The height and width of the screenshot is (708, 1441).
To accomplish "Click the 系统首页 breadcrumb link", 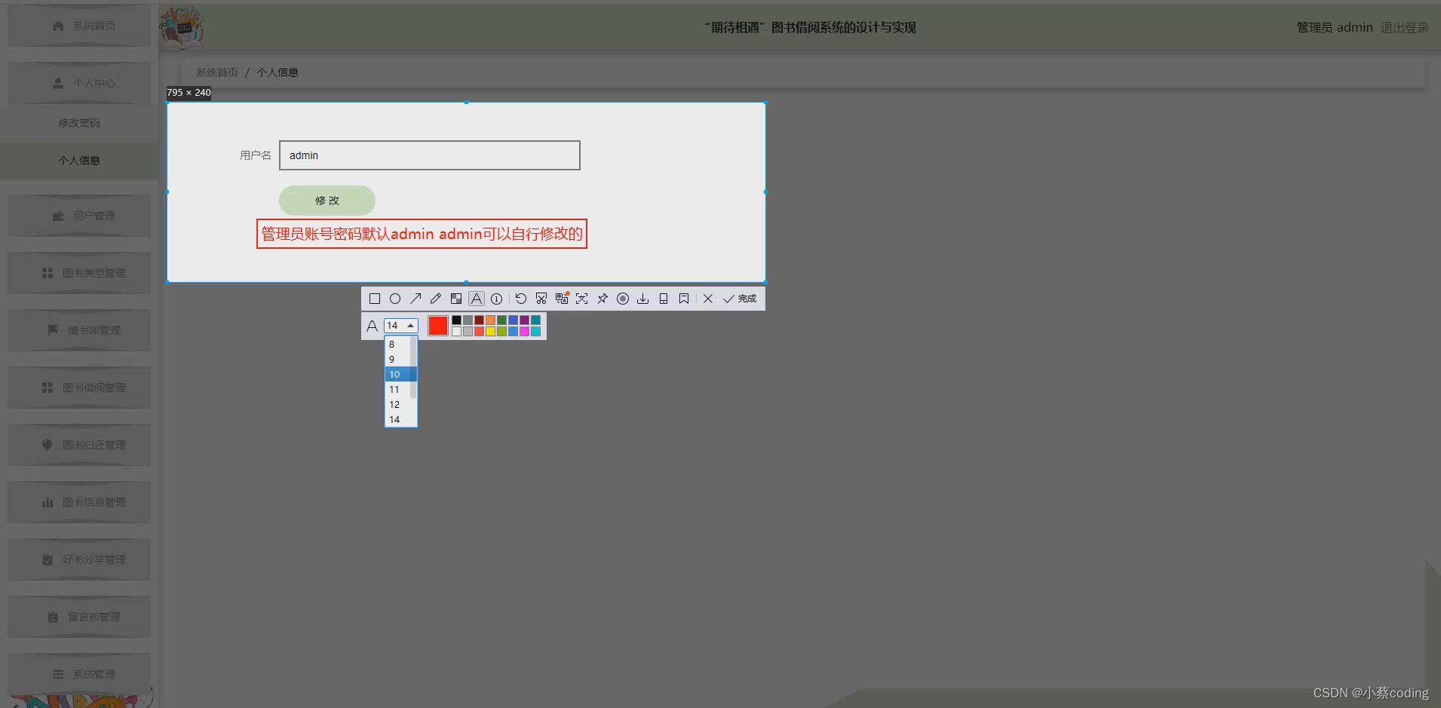I will click(x=217, y=72).
